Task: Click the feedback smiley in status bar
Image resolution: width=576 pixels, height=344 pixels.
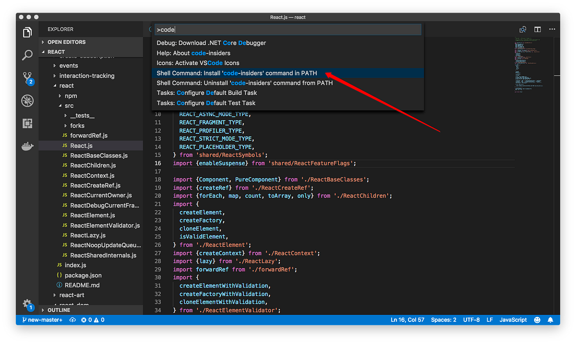Action: (x=537, y=320)
